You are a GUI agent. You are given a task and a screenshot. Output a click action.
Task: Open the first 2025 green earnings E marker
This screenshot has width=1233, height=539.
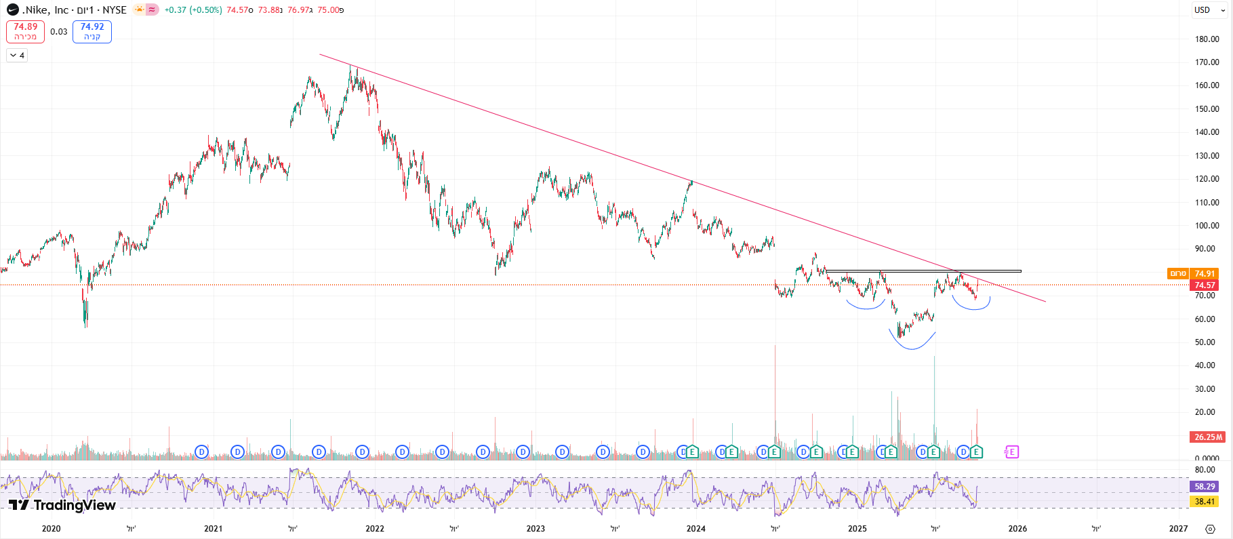pos(891,452)
